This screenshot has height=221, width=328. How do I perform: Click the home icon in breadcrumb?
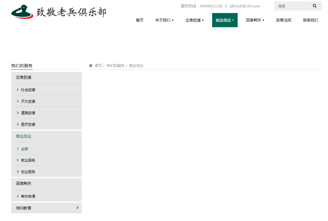pyautogui.click(x=91, y=65)
